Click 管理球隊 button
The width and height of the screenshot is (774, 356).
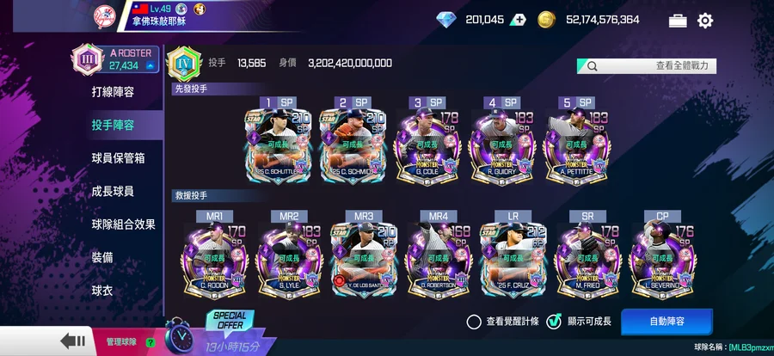(121, 341)
